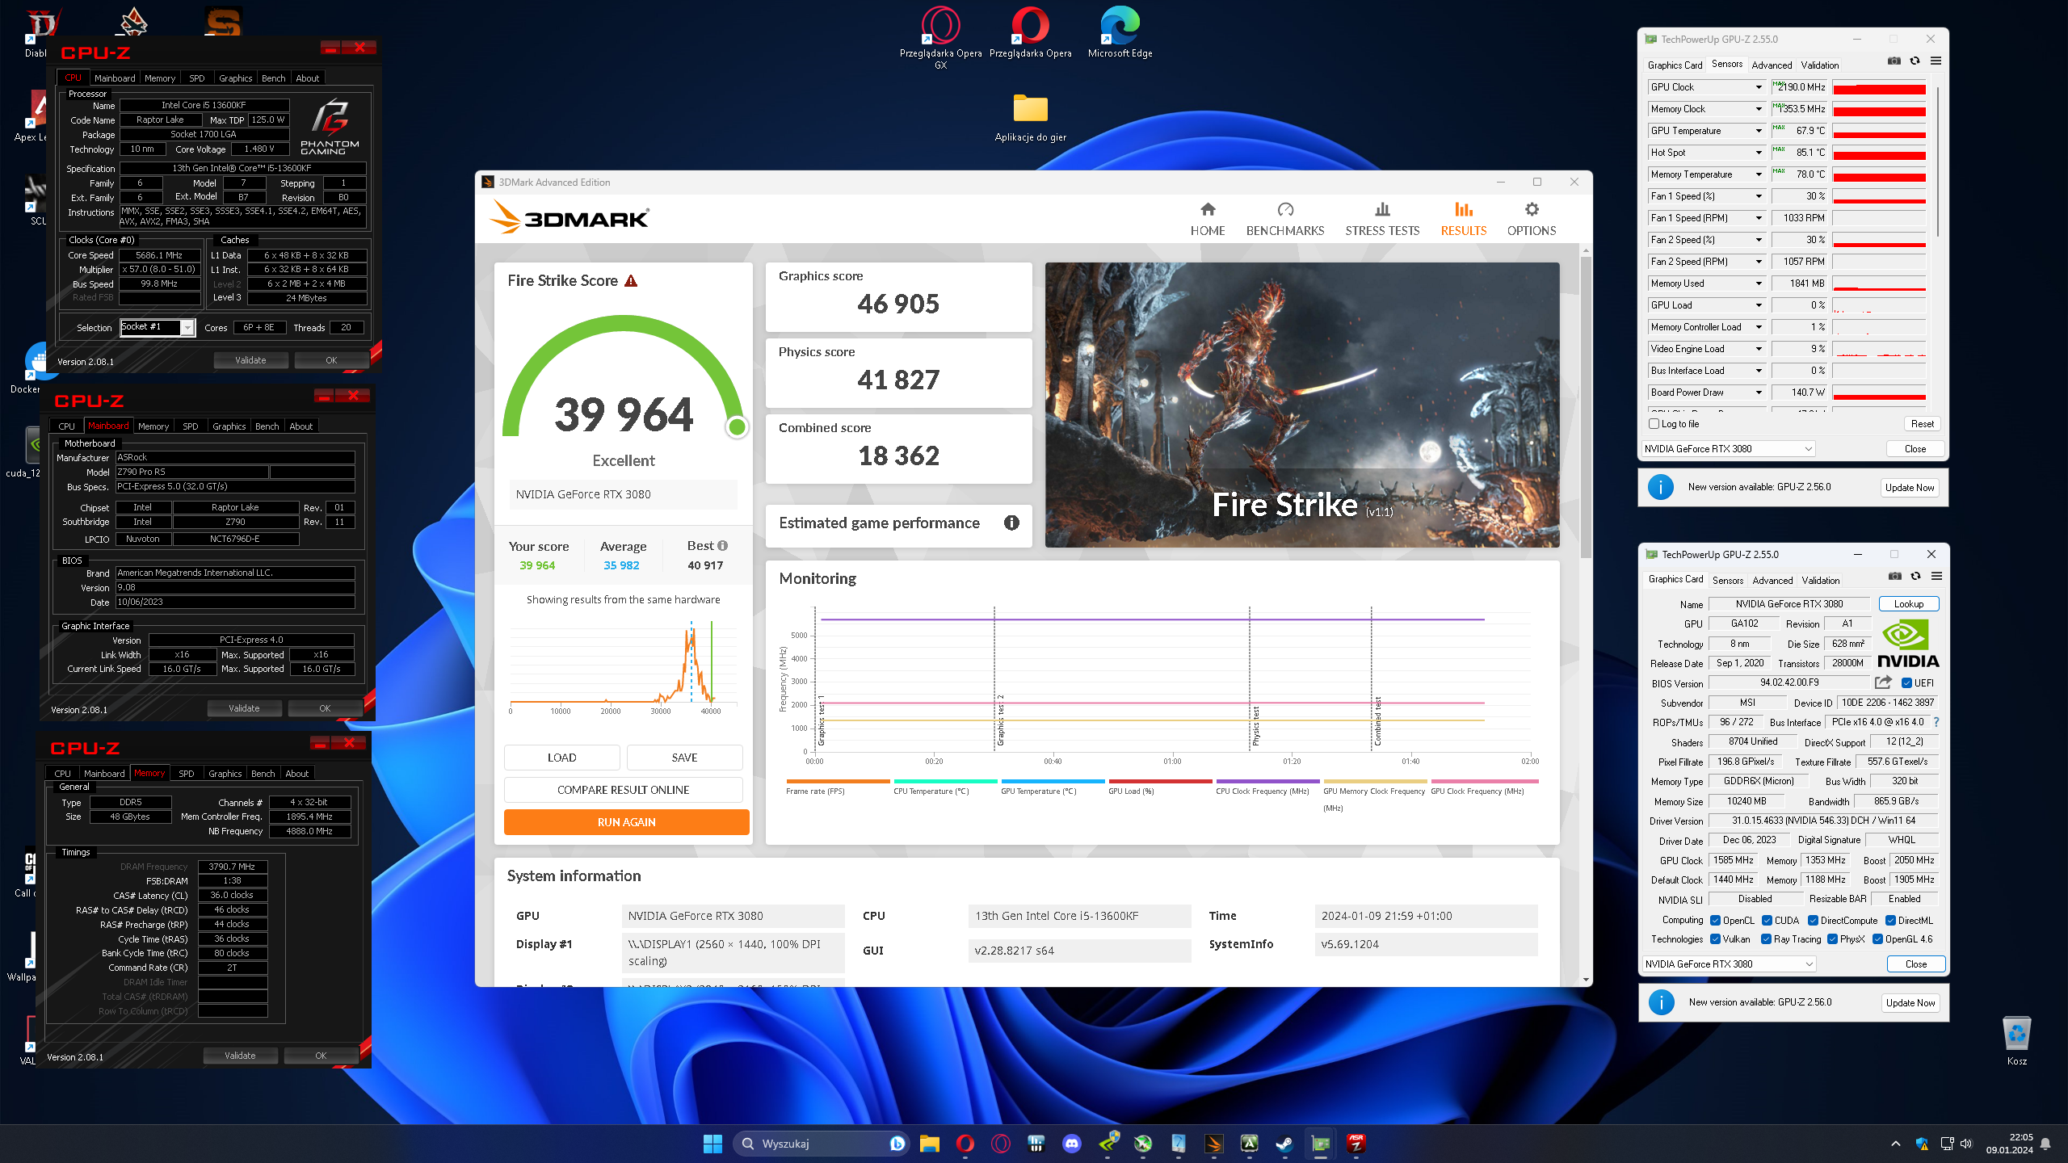Toggle the CUDA checkbox
The width and height of the screenshot is (2068, 1163).
point(1767,921)
